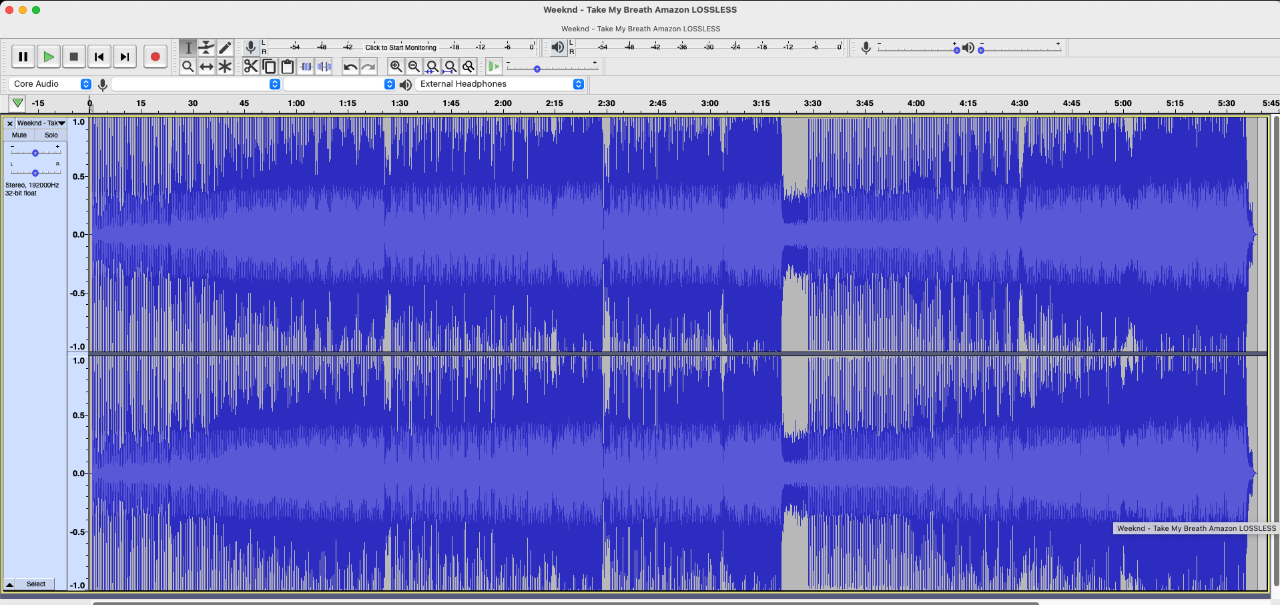Fit whole project in window
1280x605 pixels.
(450, 66)
